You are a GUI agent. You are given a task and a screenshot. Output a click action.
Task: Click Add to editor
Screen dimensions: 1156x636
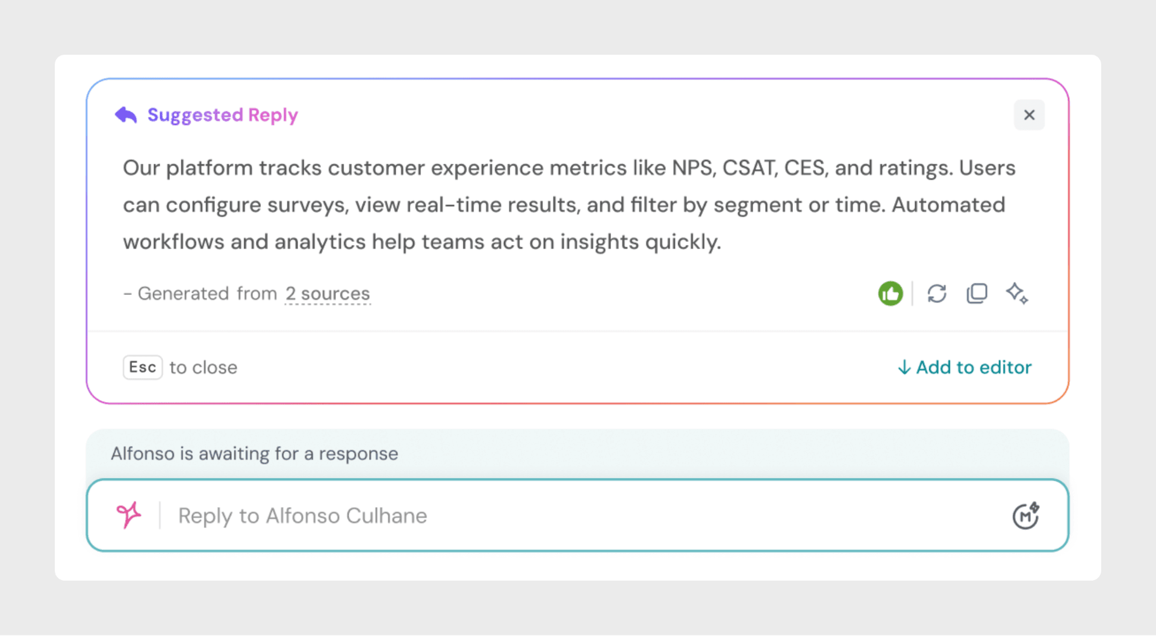click(973, 367)
